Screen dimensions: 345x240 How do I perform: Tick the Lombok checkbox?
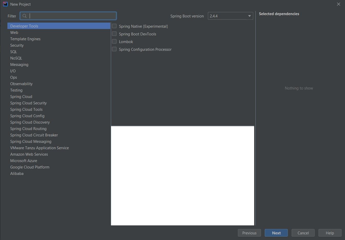114,42
